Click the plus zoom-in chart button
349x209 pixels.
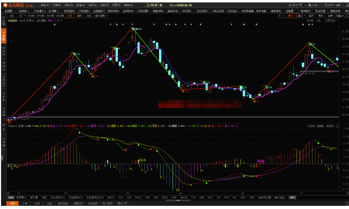(280, 16)
